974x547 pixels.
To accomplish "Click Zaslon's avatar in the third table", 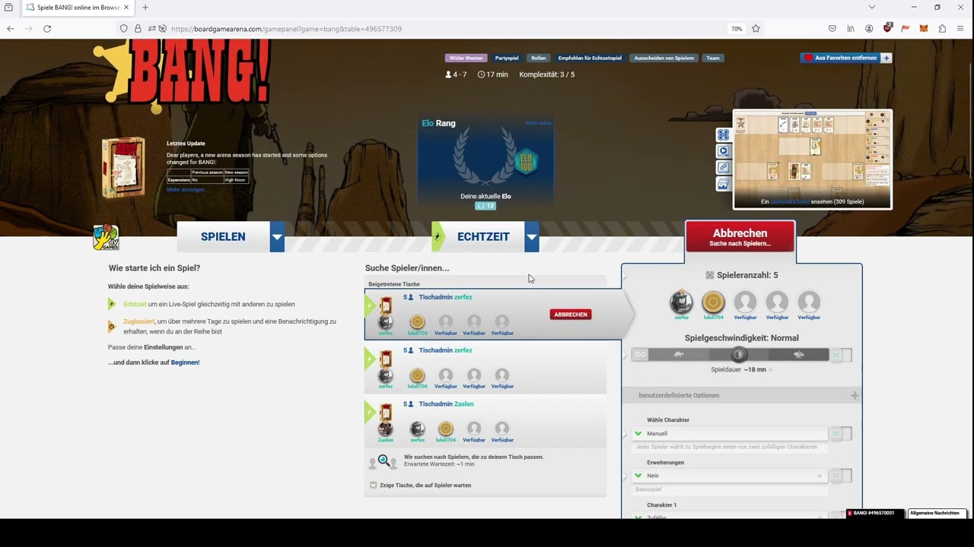I will (386, 429).
